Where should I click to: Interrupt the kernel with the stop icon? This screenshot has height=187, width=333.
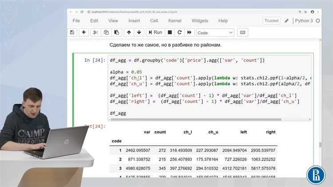click(170, 32)
